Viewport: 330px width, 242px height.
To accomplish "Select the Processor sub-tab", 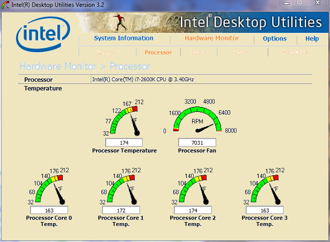I will [158, 53].
